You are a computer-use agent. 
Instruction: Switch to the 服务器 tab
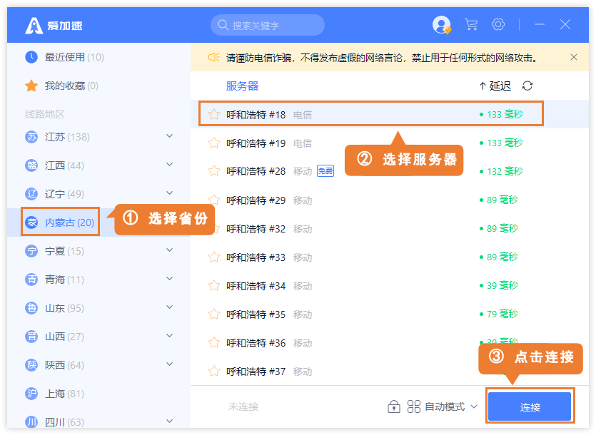(x=242, y=86)
